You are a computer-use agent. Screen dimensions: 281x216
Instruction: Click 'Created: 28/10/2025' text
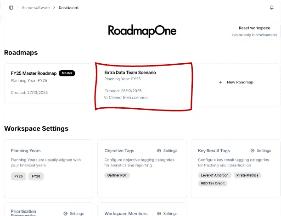coord(123,91)
